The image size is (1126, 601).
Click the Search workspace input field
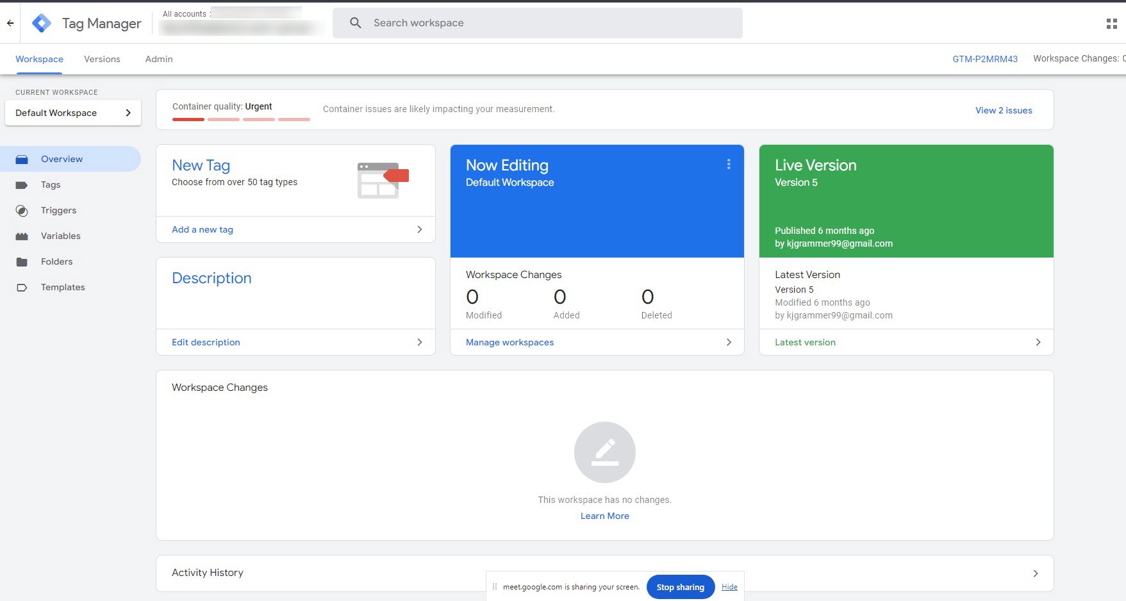538,22
